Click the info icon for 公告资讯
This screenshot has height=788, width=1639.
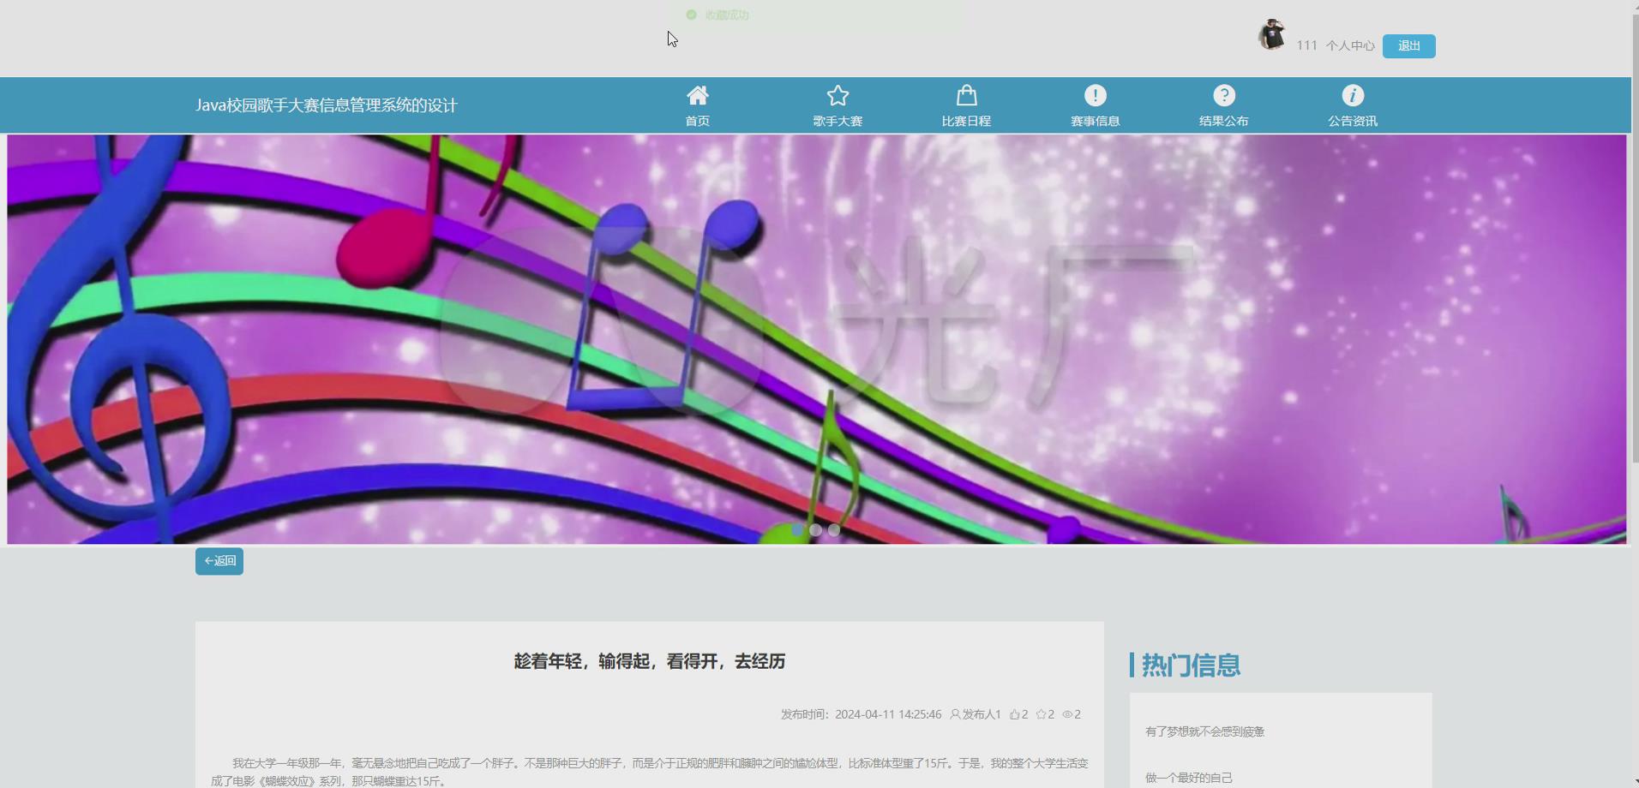click(x=1353, y=95)
